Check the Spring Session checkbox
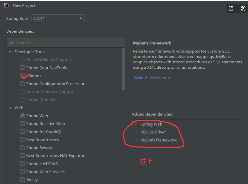Screen dimensions: 248x184 pos(23,148)
